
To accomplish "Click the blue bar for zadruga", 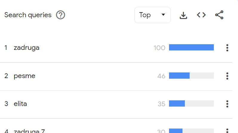I will 191,47.
